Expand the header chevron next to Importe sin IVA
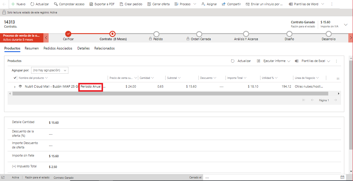Image resolution: width=353 pixels, height=181 pixels. point(346,25)
